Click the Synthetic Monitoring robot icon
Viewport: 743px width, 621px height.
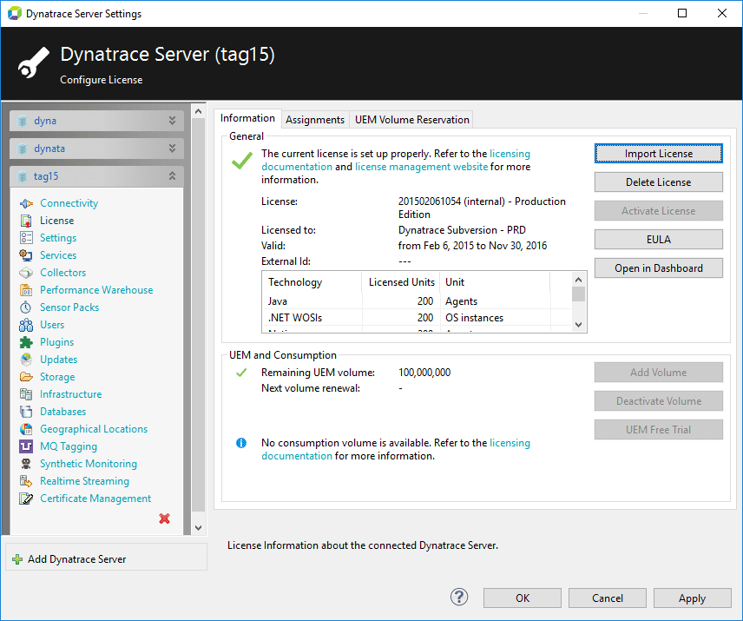tap(26, 464)
